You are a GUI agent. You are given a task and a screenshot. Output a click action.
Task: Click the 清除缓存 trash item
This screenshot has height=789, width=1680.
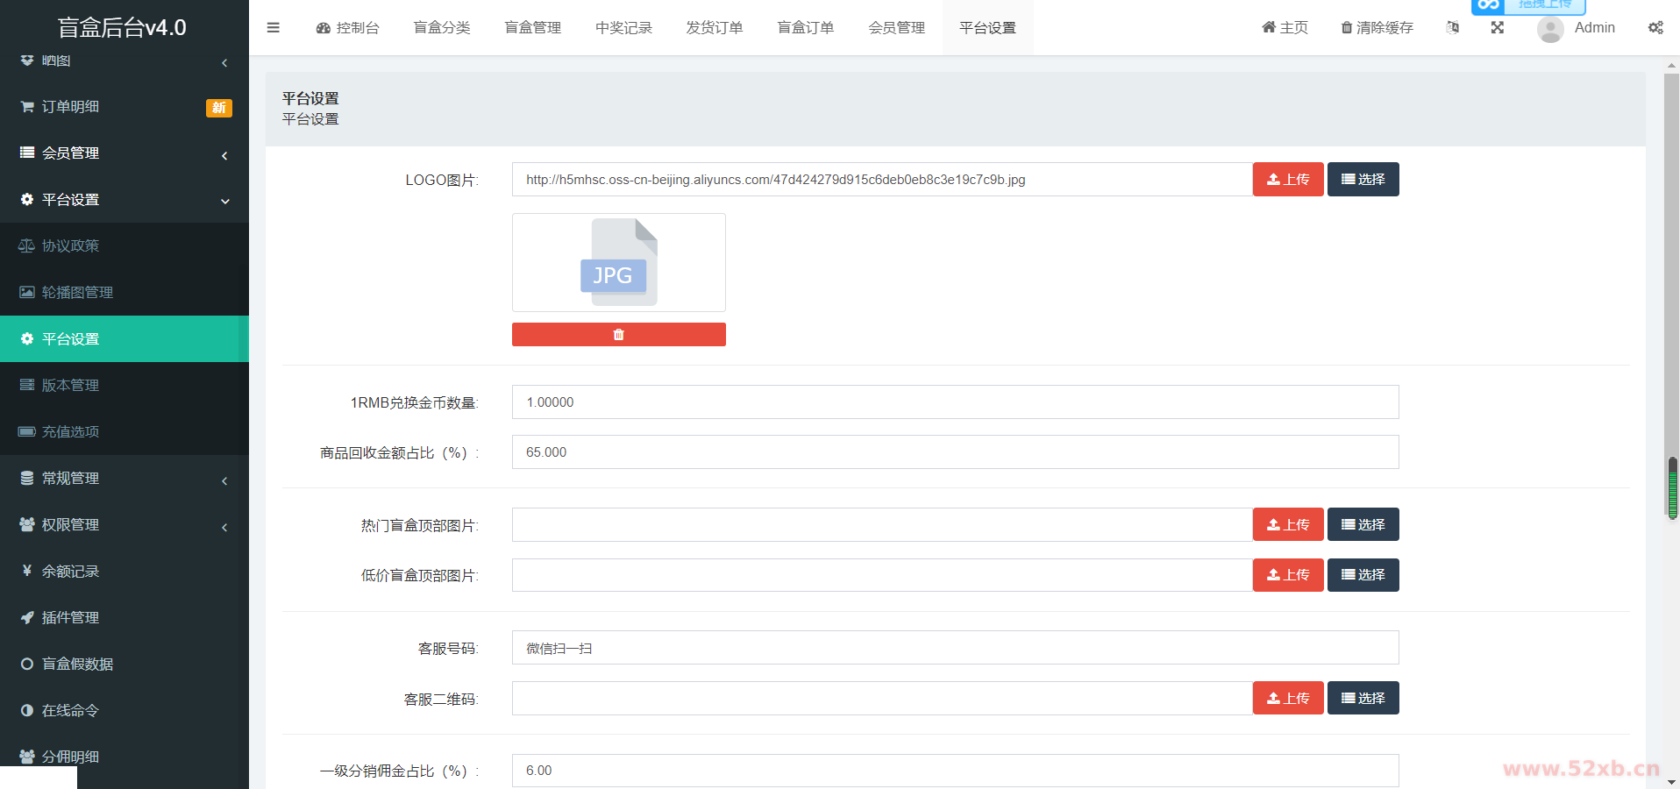pos(1377,28)
